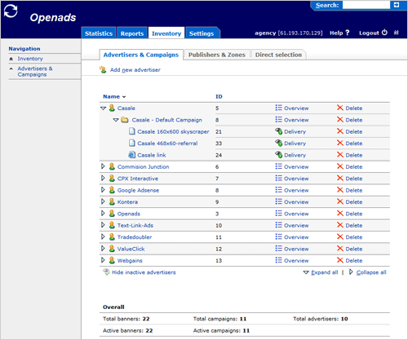Open Advertisers & Campaigns in navigation sidebar
The height and width of the screenshot is (340, 408).
click(x=35, y=72)
